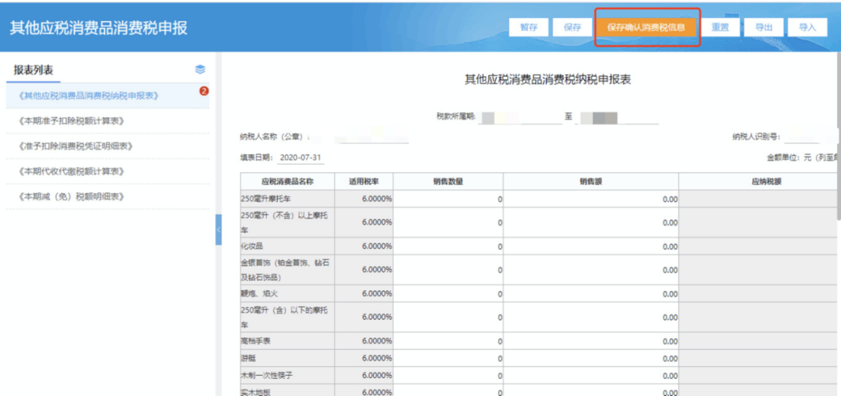Collapse the sidebar with the blue arrow handle
841x396 pixels.
[218, 230]
